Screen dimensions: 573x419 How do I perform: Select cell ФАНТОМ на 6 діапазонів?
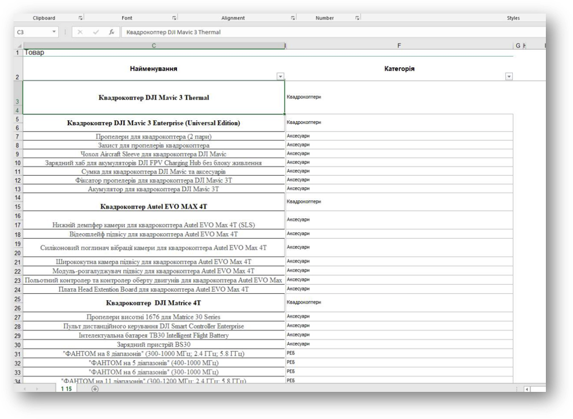[x=154, y=372]
